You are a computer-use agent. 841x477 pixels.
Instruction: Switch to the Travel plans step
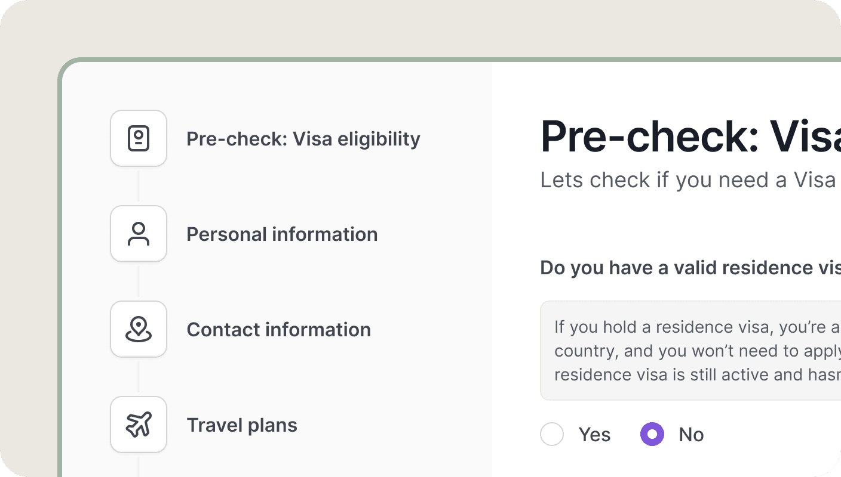[242, 425]
